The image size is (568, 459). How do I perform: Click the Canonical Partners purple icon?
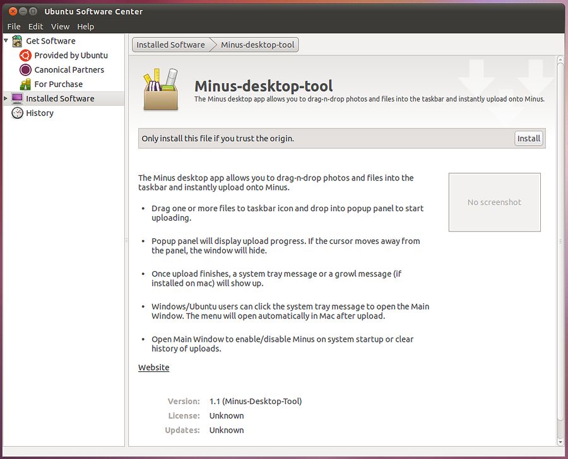click(25, 70)
